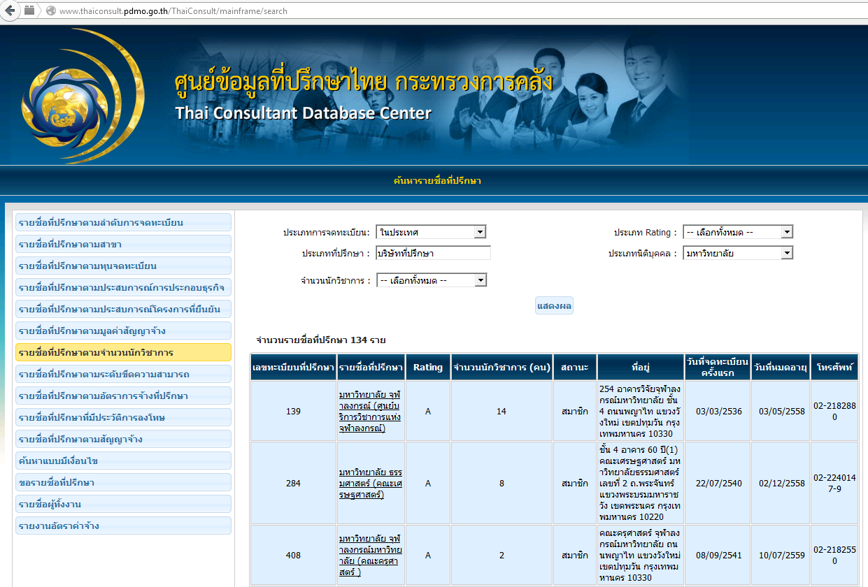Open the ประเภทการจดทะเบียน dropdown
868x587 pixels.
(x=431, y=232)
